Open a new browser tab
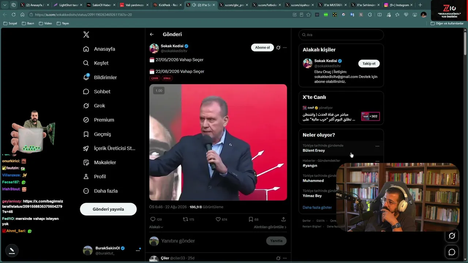The width and height of the screenshot is (468, 263). coord(420,5)
